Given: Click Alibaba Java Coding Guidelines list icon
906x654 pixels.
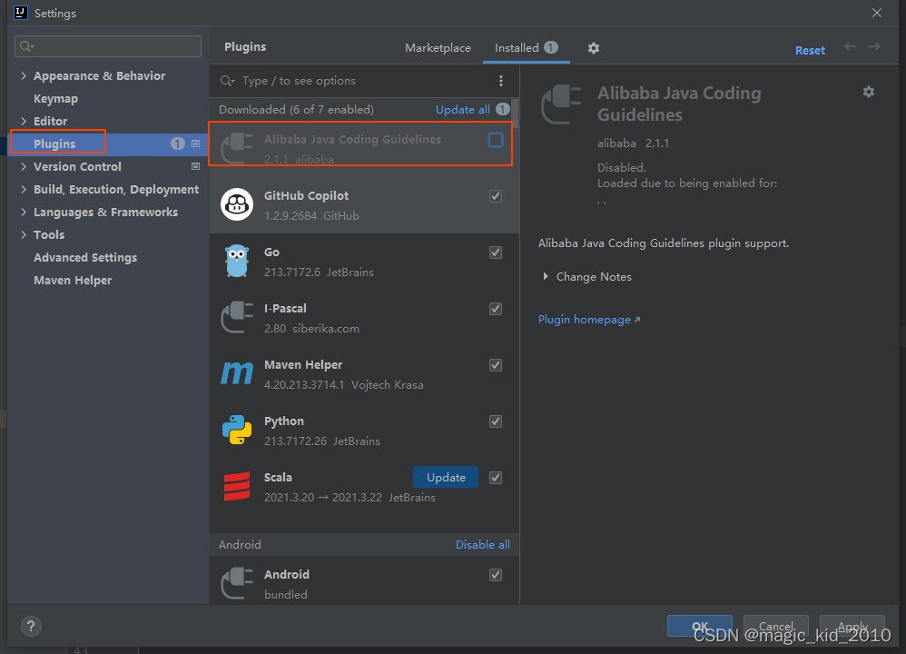Looking at the screenshot, I should (x=237, y=149).
